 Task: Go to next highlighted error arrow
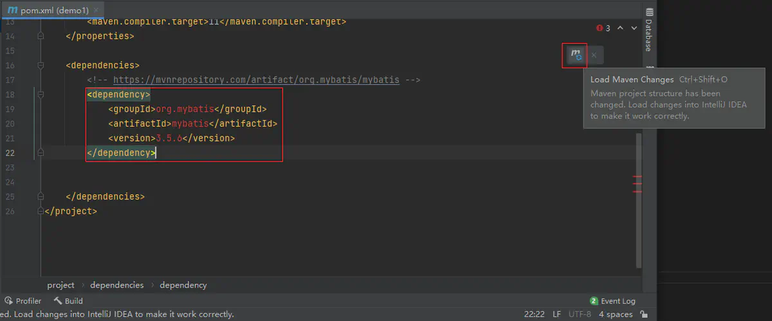point(634,28)
